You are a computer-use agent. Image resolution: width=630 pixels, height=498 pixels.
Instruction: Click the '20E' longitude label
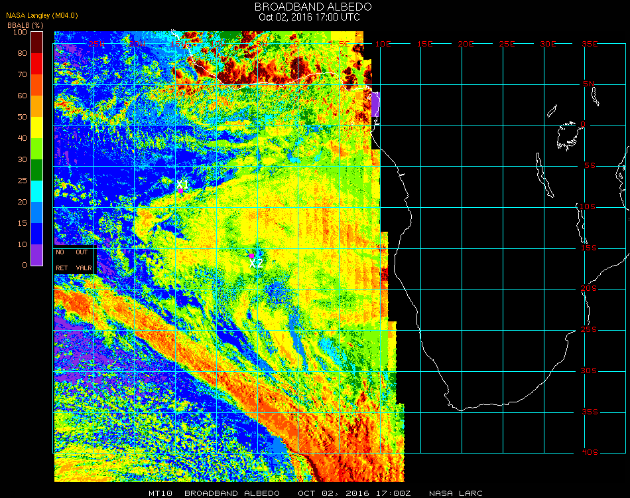coord(466,44)
